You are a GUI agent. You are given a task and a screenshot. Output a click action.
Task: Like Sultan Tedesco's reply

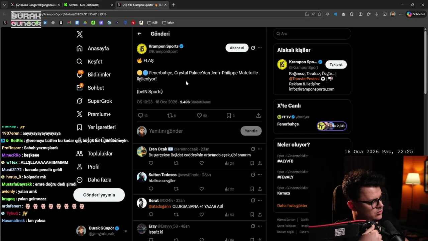click(202, 189)
